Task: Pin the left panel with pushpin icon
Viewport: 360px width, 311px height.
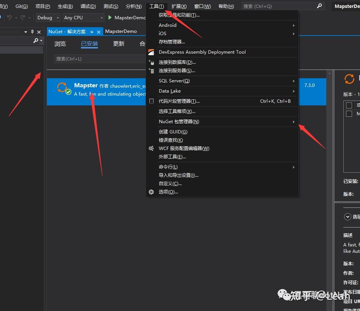Action: (x=33, y=32)
